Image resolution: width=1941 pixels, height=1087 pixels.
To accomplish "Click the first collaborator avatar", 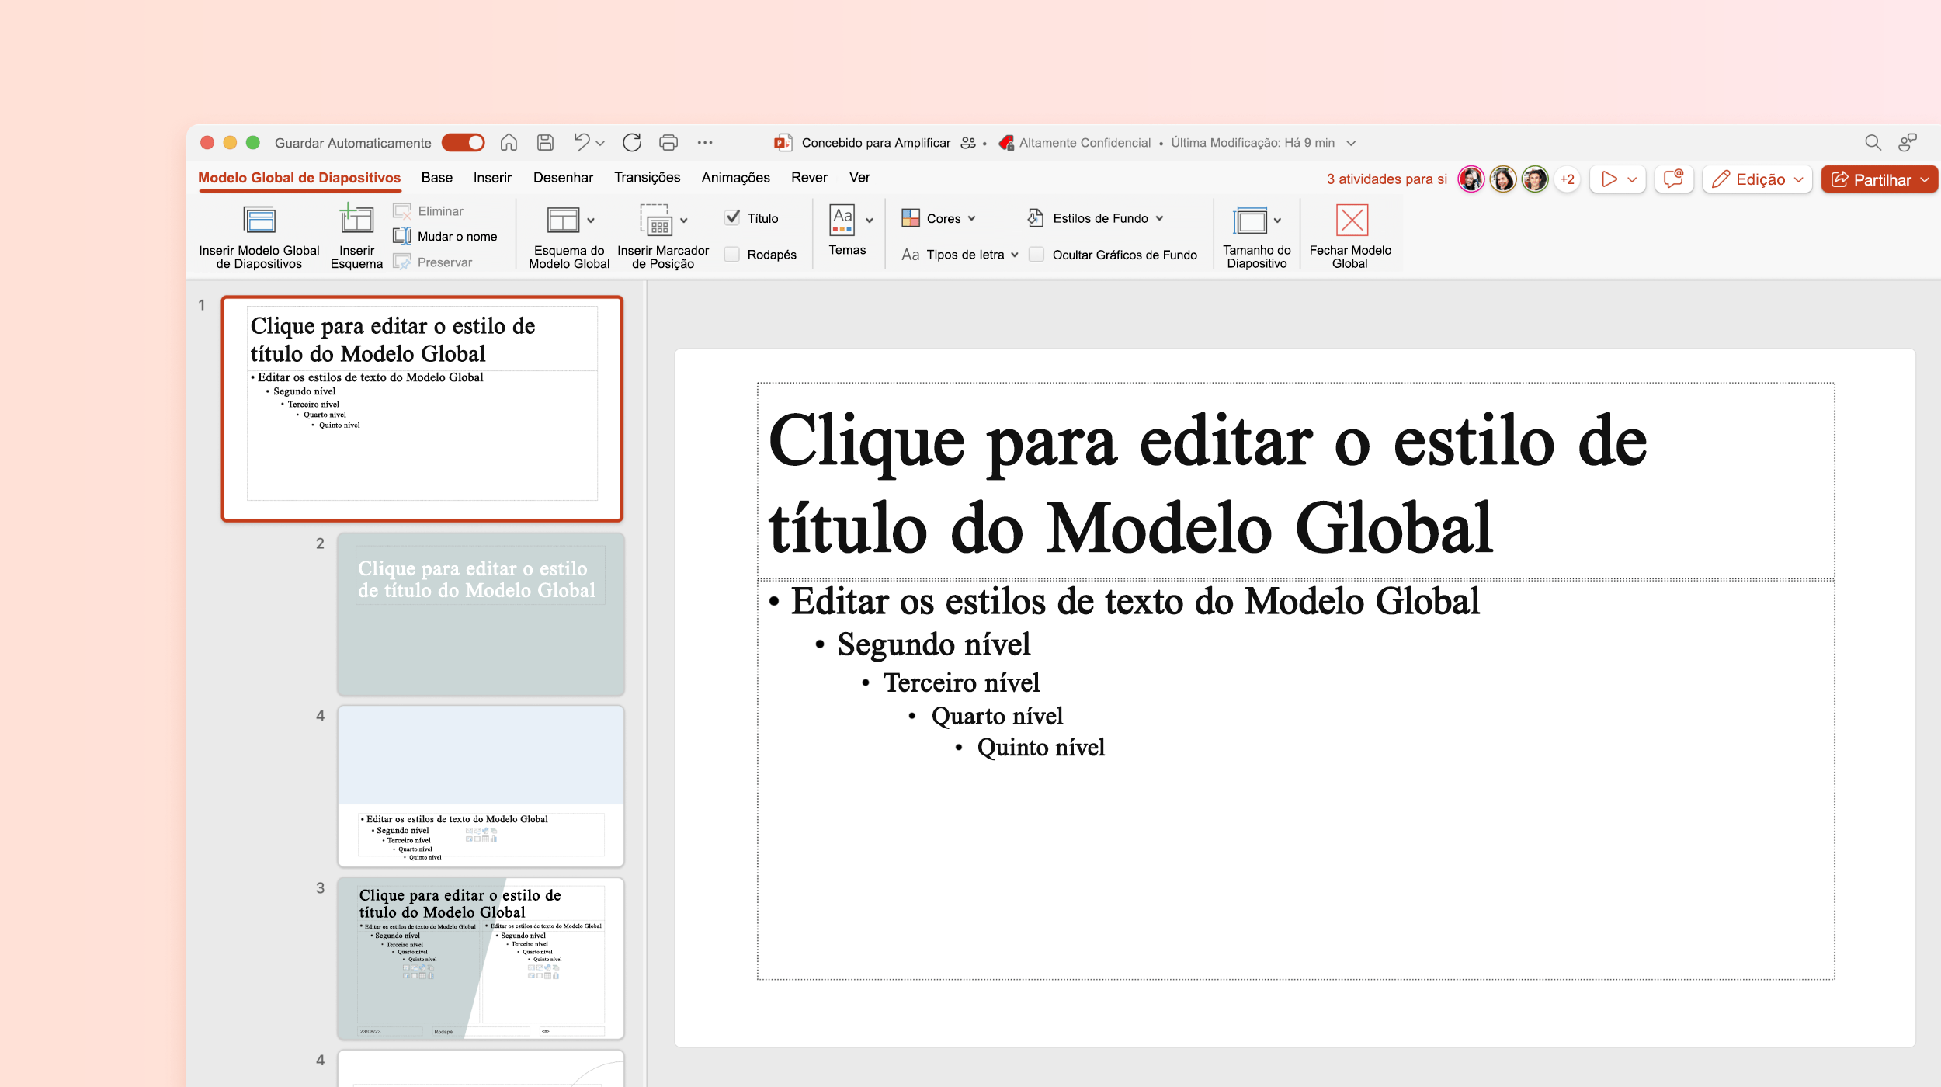I will click(1471, 179).
